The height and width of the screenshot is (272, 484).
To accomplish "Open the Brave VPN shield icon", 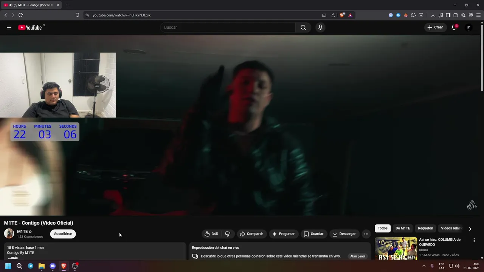I will (x=471, y=15).
